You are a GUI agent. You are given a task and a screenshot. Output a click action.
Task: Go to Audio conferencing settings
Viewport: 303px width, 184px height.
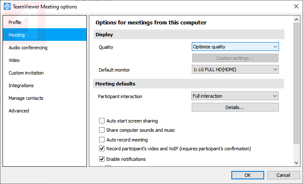[x=28, y=48]
